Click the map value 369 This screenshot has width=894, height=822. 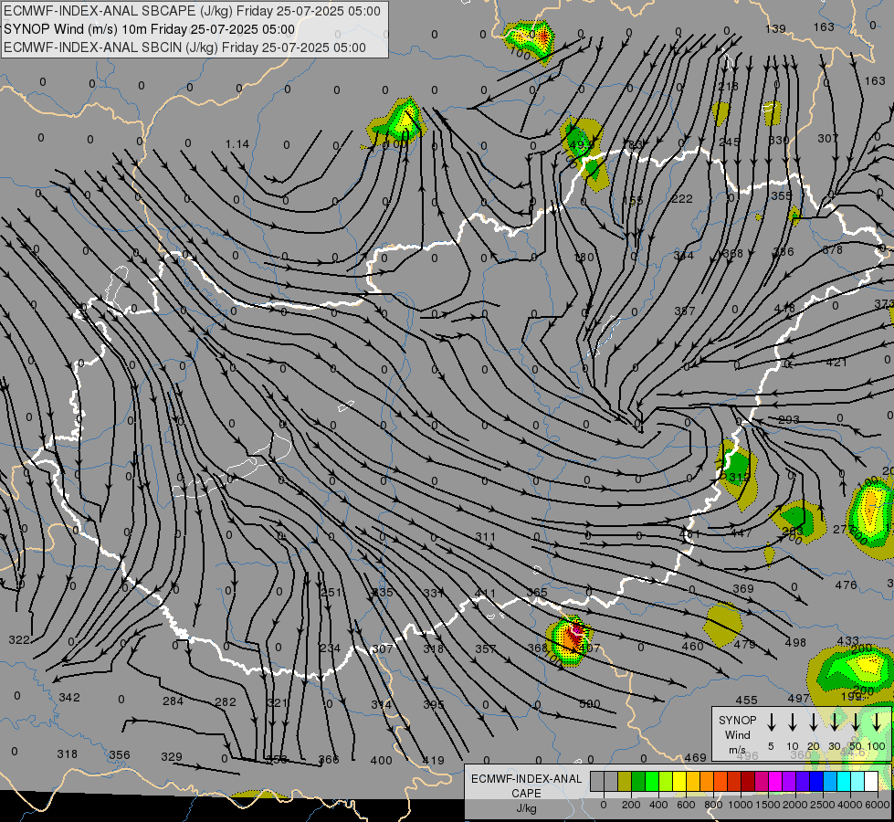743,588
